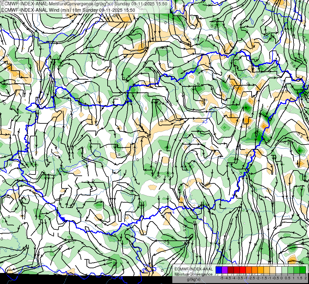Click the legend value -2.5

pyautogui.click(x=252, y=278)
